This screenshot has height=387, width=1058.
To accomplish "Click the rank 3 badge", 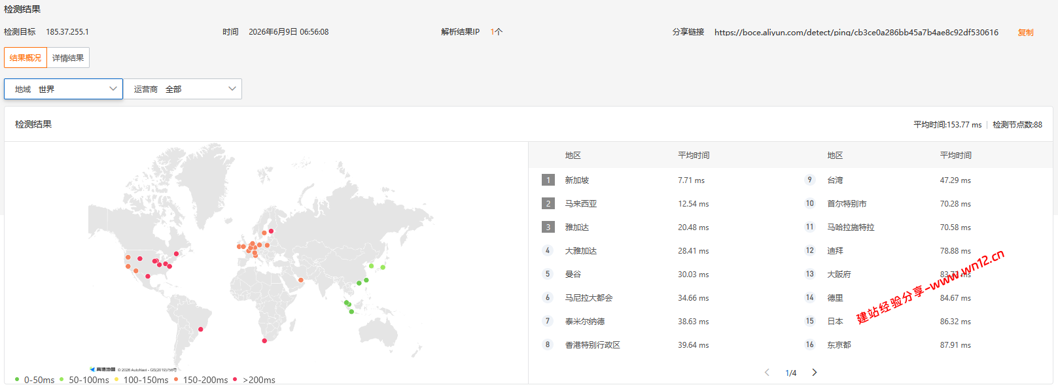I will pos(548,227).
